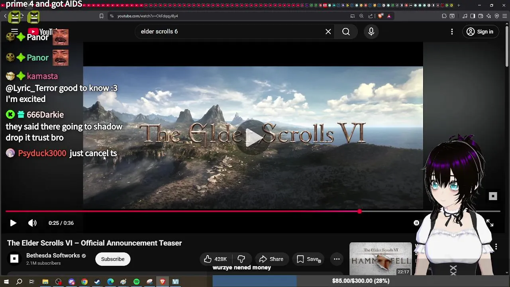Click the video title text
Viewport: 510px width, 287px height.
point(94,243)
